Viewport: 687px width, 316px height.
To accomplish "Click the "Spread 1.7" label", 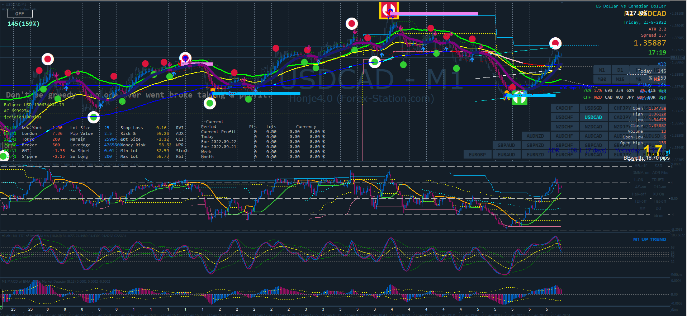I will [x=654, y=35].
